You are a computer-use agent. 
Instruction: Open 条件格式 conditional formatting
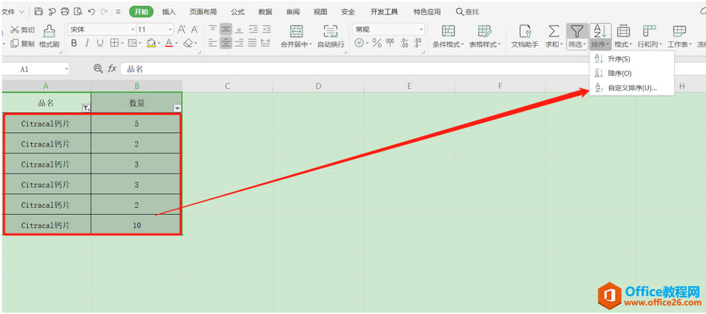[x=448, y=36]
